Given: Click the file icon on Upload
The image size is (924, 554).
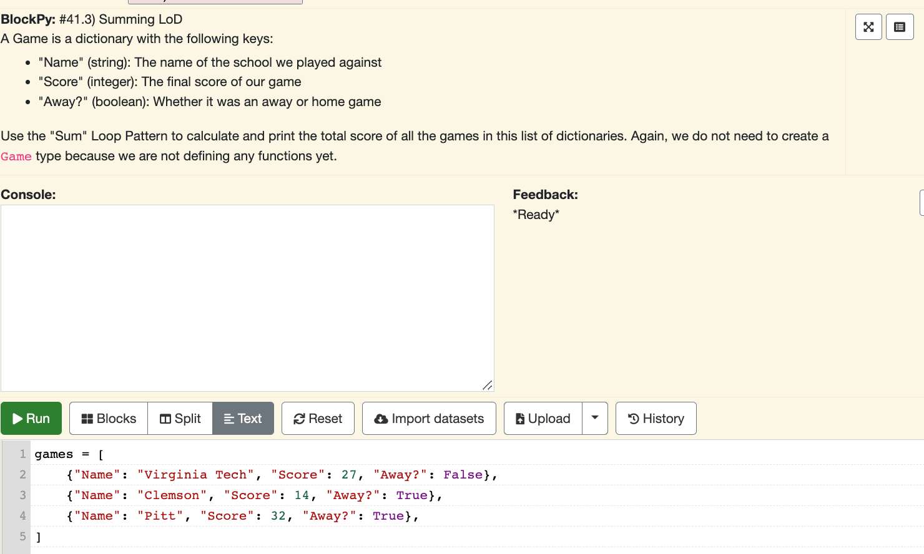Looking at the screenshot, I should click(520, 418).
